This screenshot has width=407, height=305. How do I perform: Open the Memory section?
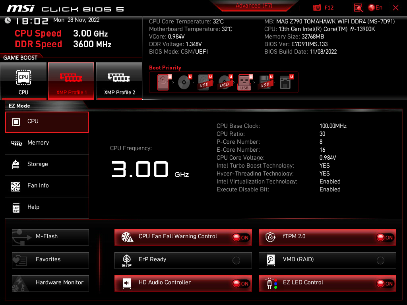click(x=47, y=143)
